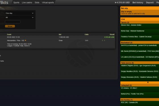Open the Sports menu
This screenshot has height=106, width=159.
(16, 3)
